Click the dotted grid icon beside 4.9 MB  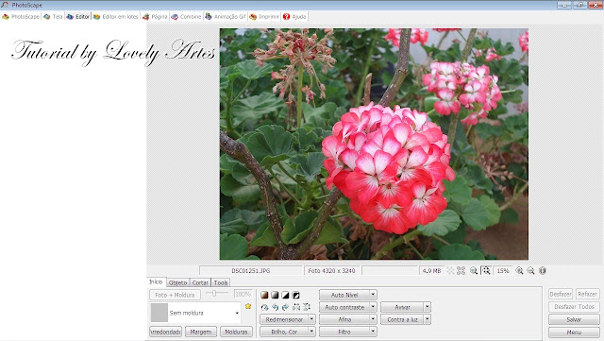click(450, 271)
